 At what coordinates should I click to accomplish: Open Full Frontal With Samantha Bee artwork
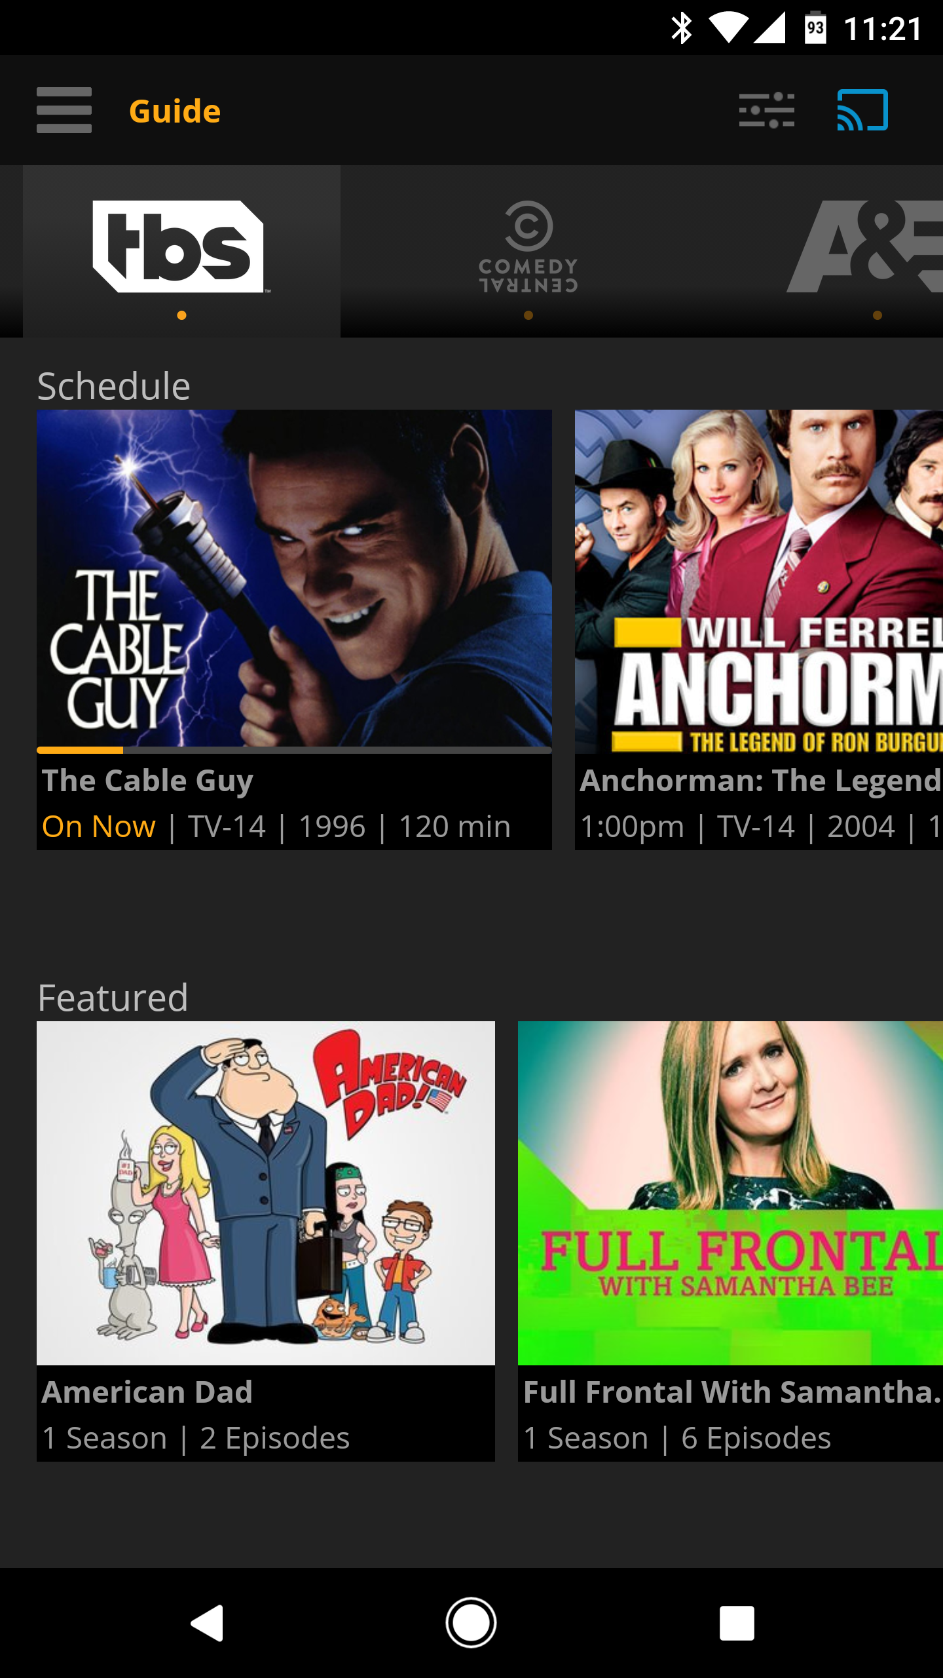pyautogui.click(x=730, y=1193)
